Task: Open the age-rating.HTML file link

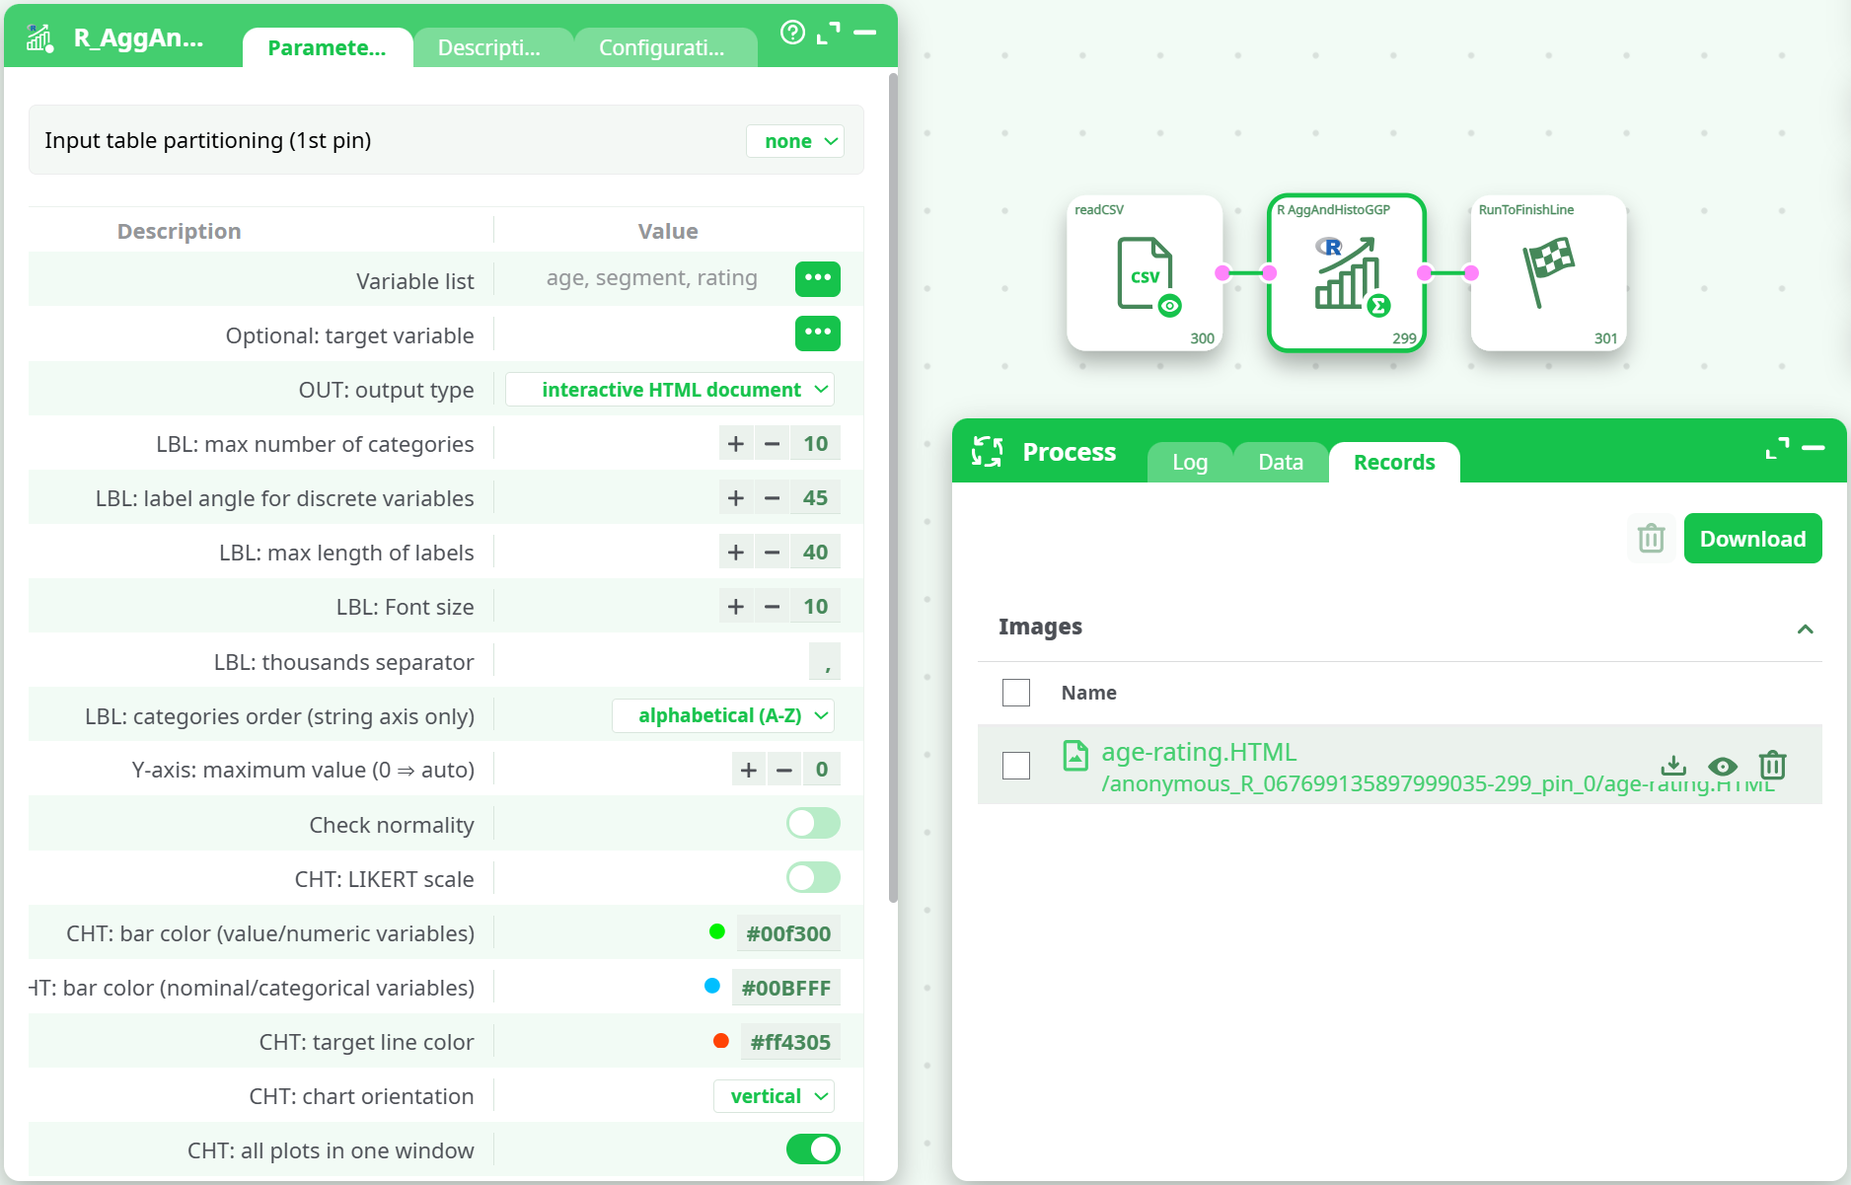Action: click(x=1198, y=752)
